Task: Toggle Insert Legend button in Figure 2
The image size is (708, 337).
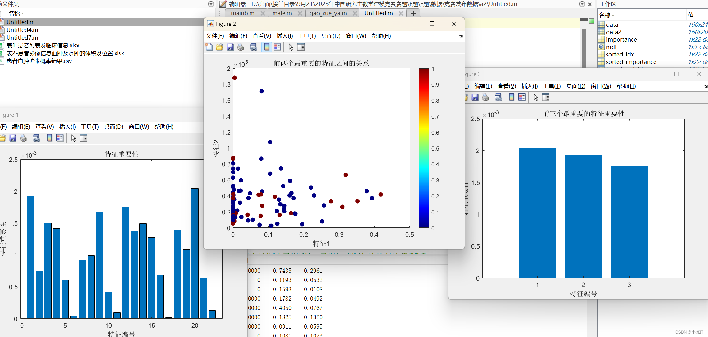Action: [277, 47]
